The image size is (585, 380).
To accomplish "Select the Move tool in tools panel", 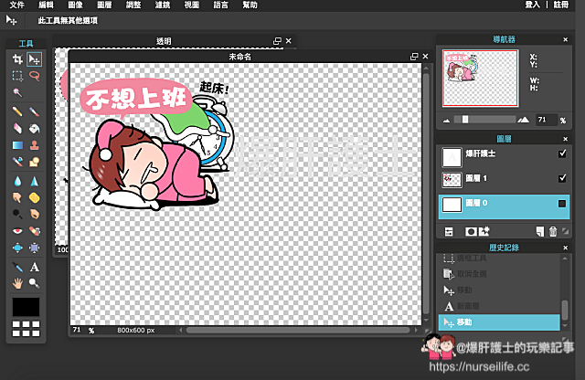I will (35, 59).
